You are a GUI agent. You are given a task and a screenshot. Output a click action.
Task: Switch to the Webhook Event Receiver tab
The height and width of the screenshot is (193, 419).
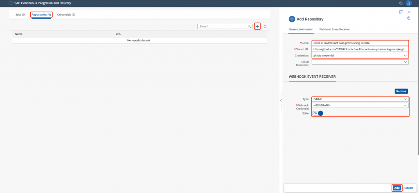click(x=335, y=29)
